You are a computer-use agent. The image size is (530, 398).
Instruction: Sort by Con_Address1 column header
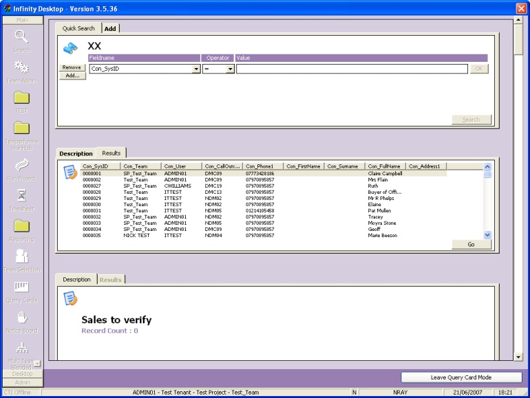tap(426, 166)
